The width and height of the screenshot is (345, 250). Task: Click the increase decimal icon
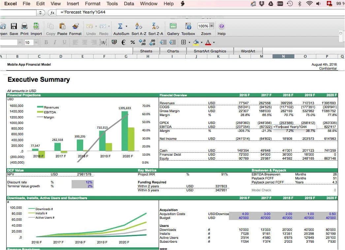coord(142,42)
